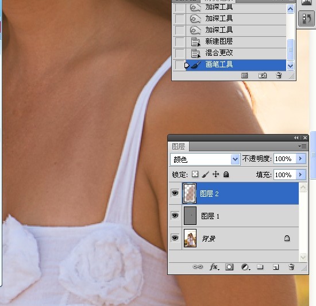This screenshot has width=316, height=306.
Task: Lock transparent pixels in Layers panel
Action: click(195, 174)
